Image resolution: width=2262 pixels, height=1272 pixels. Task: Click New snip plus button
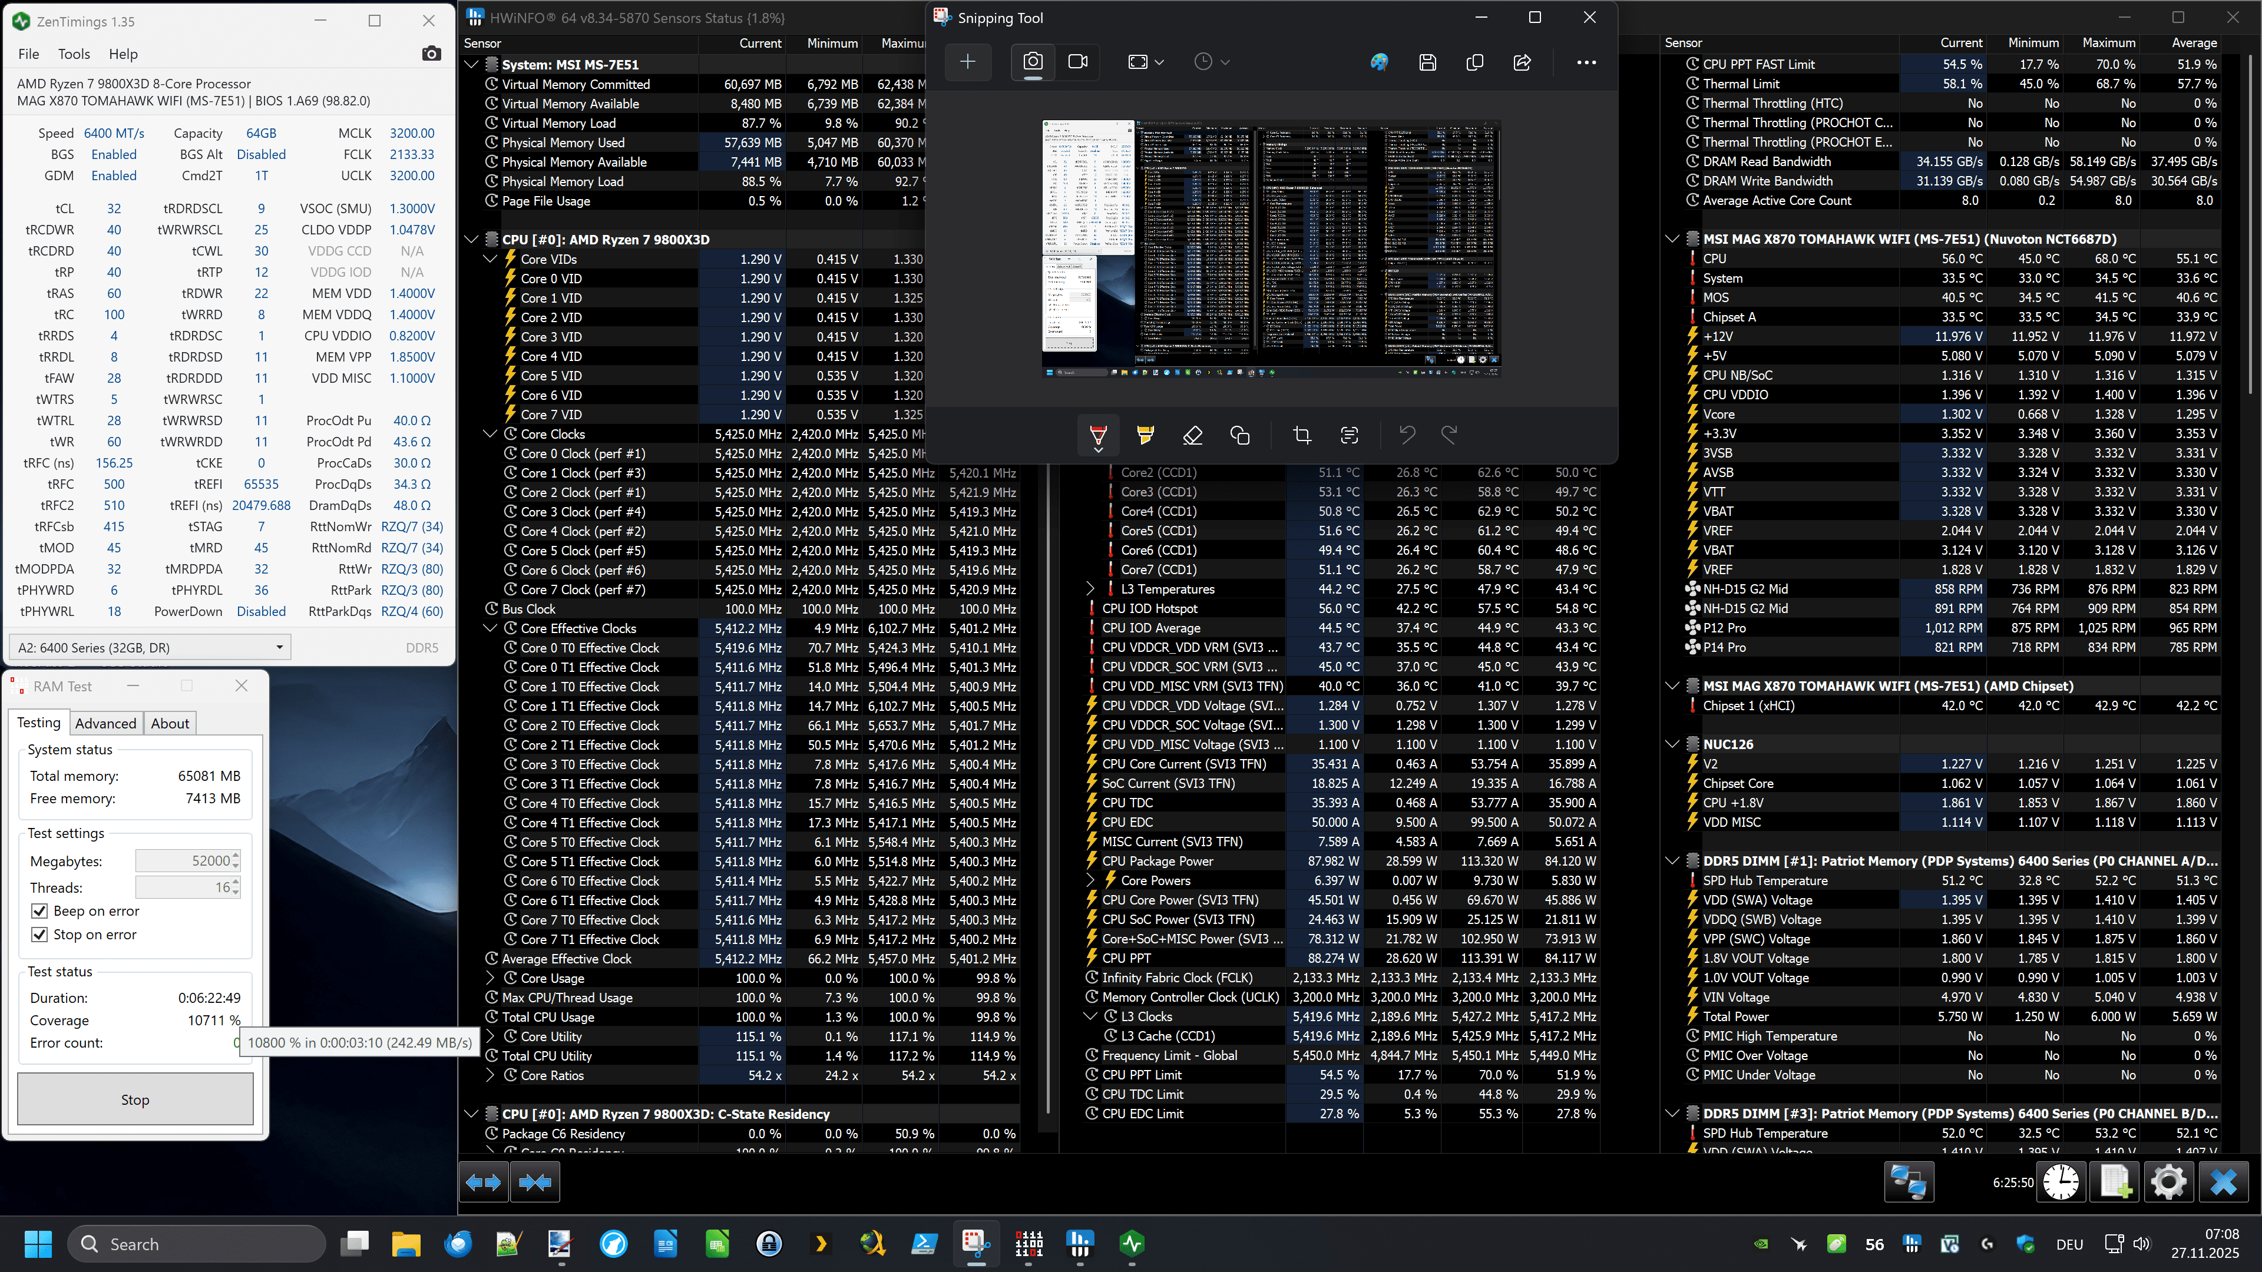968,61
